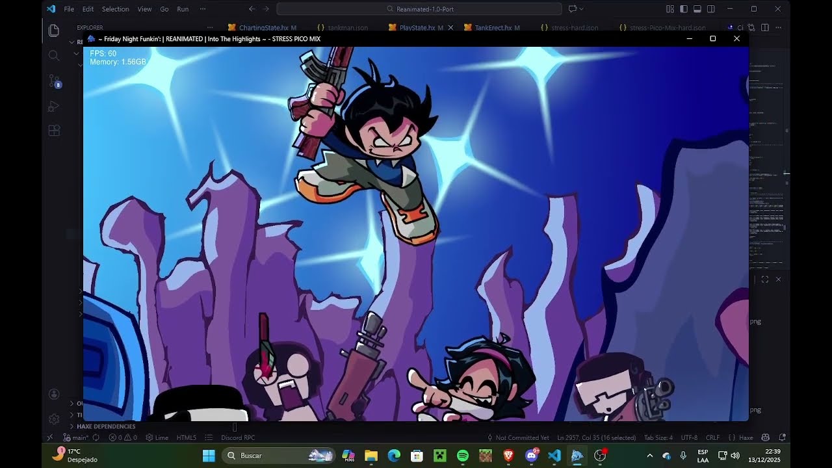Switch to stress-Pico-Mix-hard.json tab

(x=662, y=28)
